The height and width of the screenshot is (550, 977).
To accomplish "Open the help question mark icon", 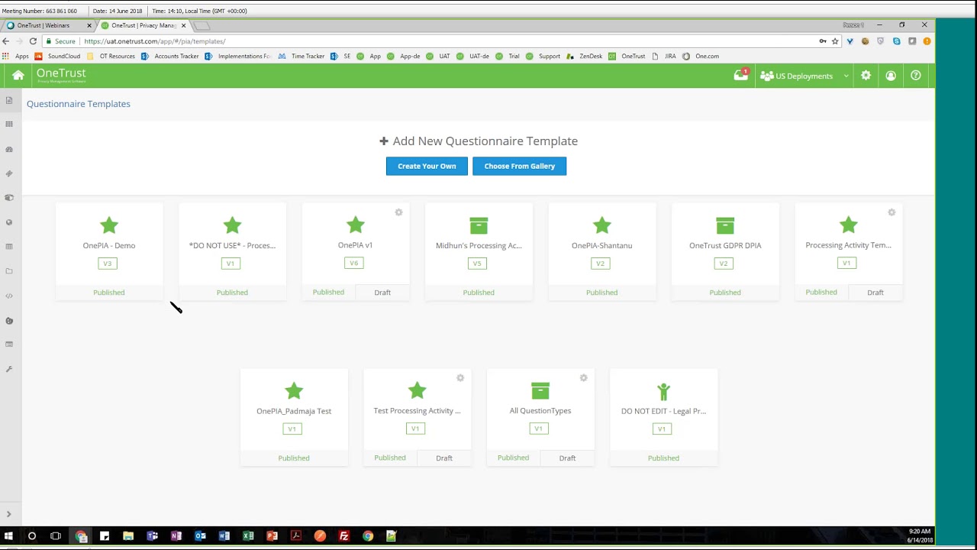I will (916, 76).
